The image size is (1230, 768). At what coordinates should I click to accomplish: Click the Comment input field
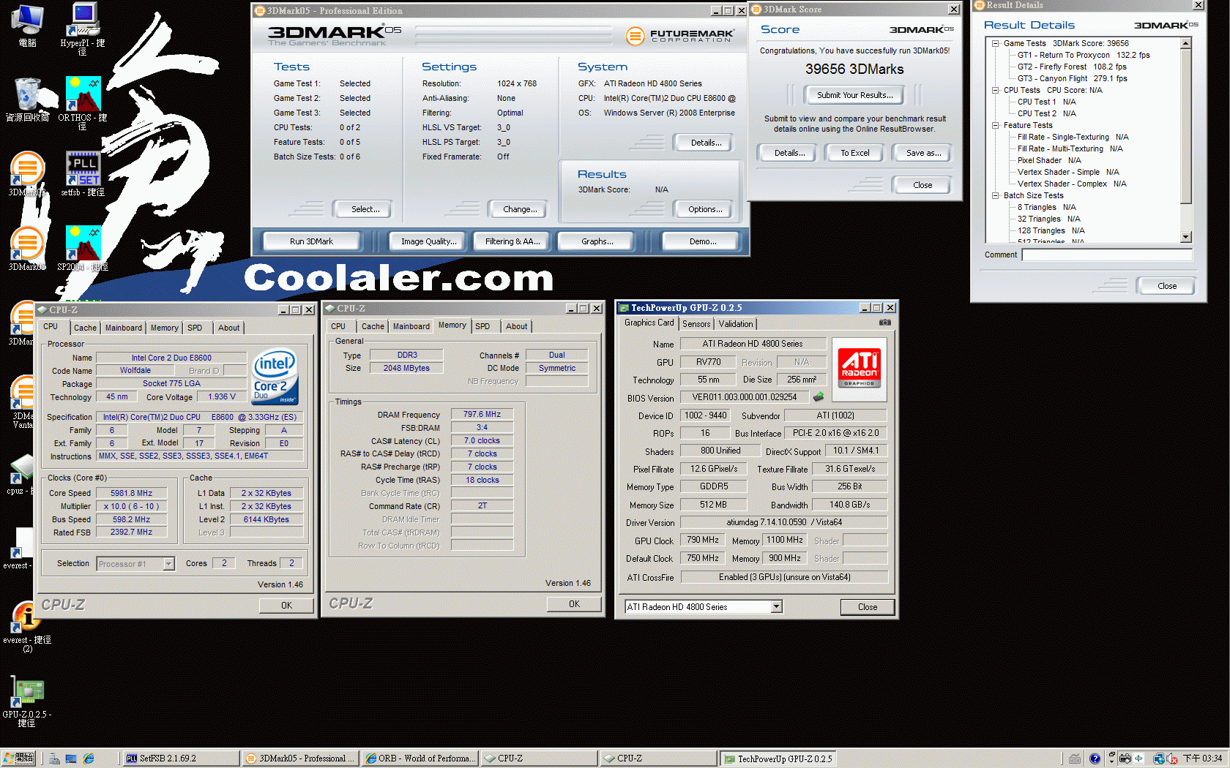pyautogui.click(x=1107, y=255)
